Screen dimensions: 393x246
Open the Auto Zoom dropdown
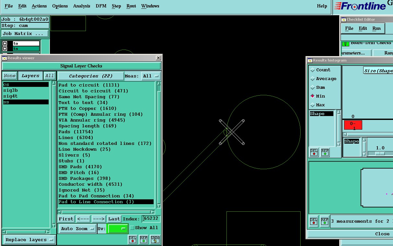click(77, 228)
